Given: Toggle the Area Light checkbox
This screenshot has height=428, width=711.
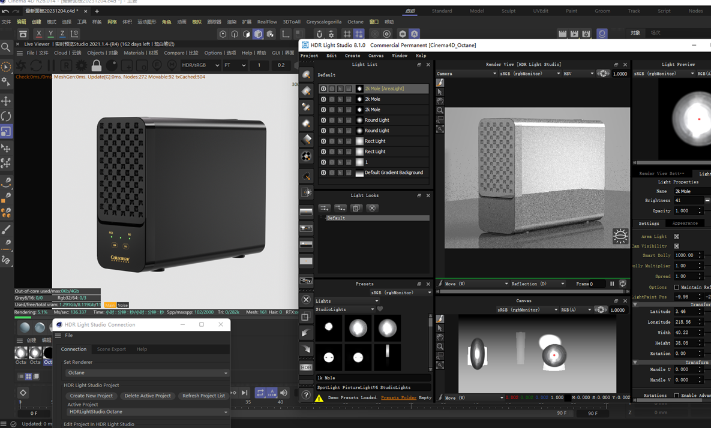Looking at the screenshot, I should tap(677, 236).
